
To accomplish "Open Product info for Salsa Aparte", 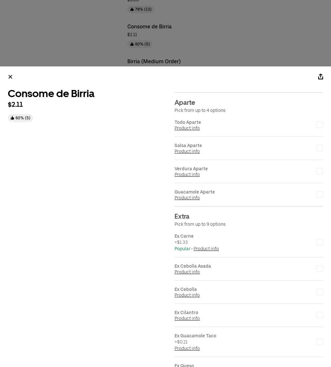I will [x=187, y=152].
